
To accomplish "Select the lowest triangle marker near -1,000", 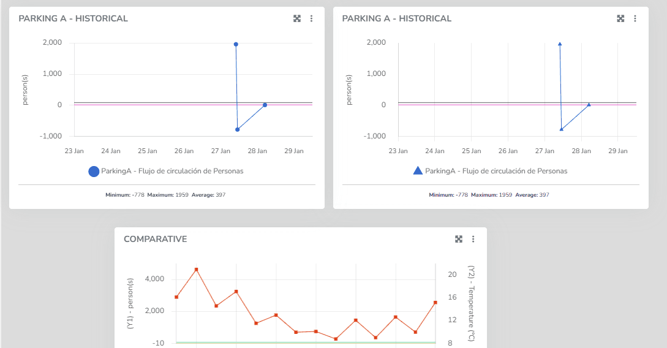I will click(x=561, y=129).
